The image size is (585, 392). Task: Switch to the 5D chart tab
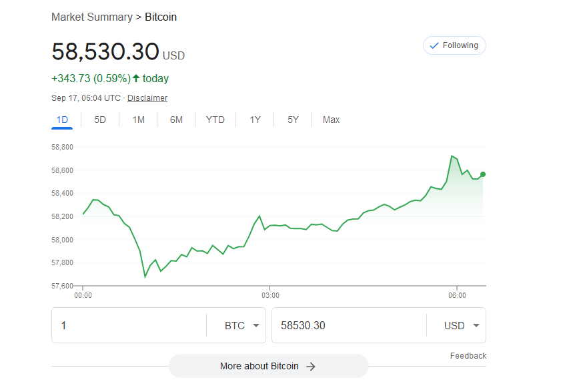tap(100, 120)
